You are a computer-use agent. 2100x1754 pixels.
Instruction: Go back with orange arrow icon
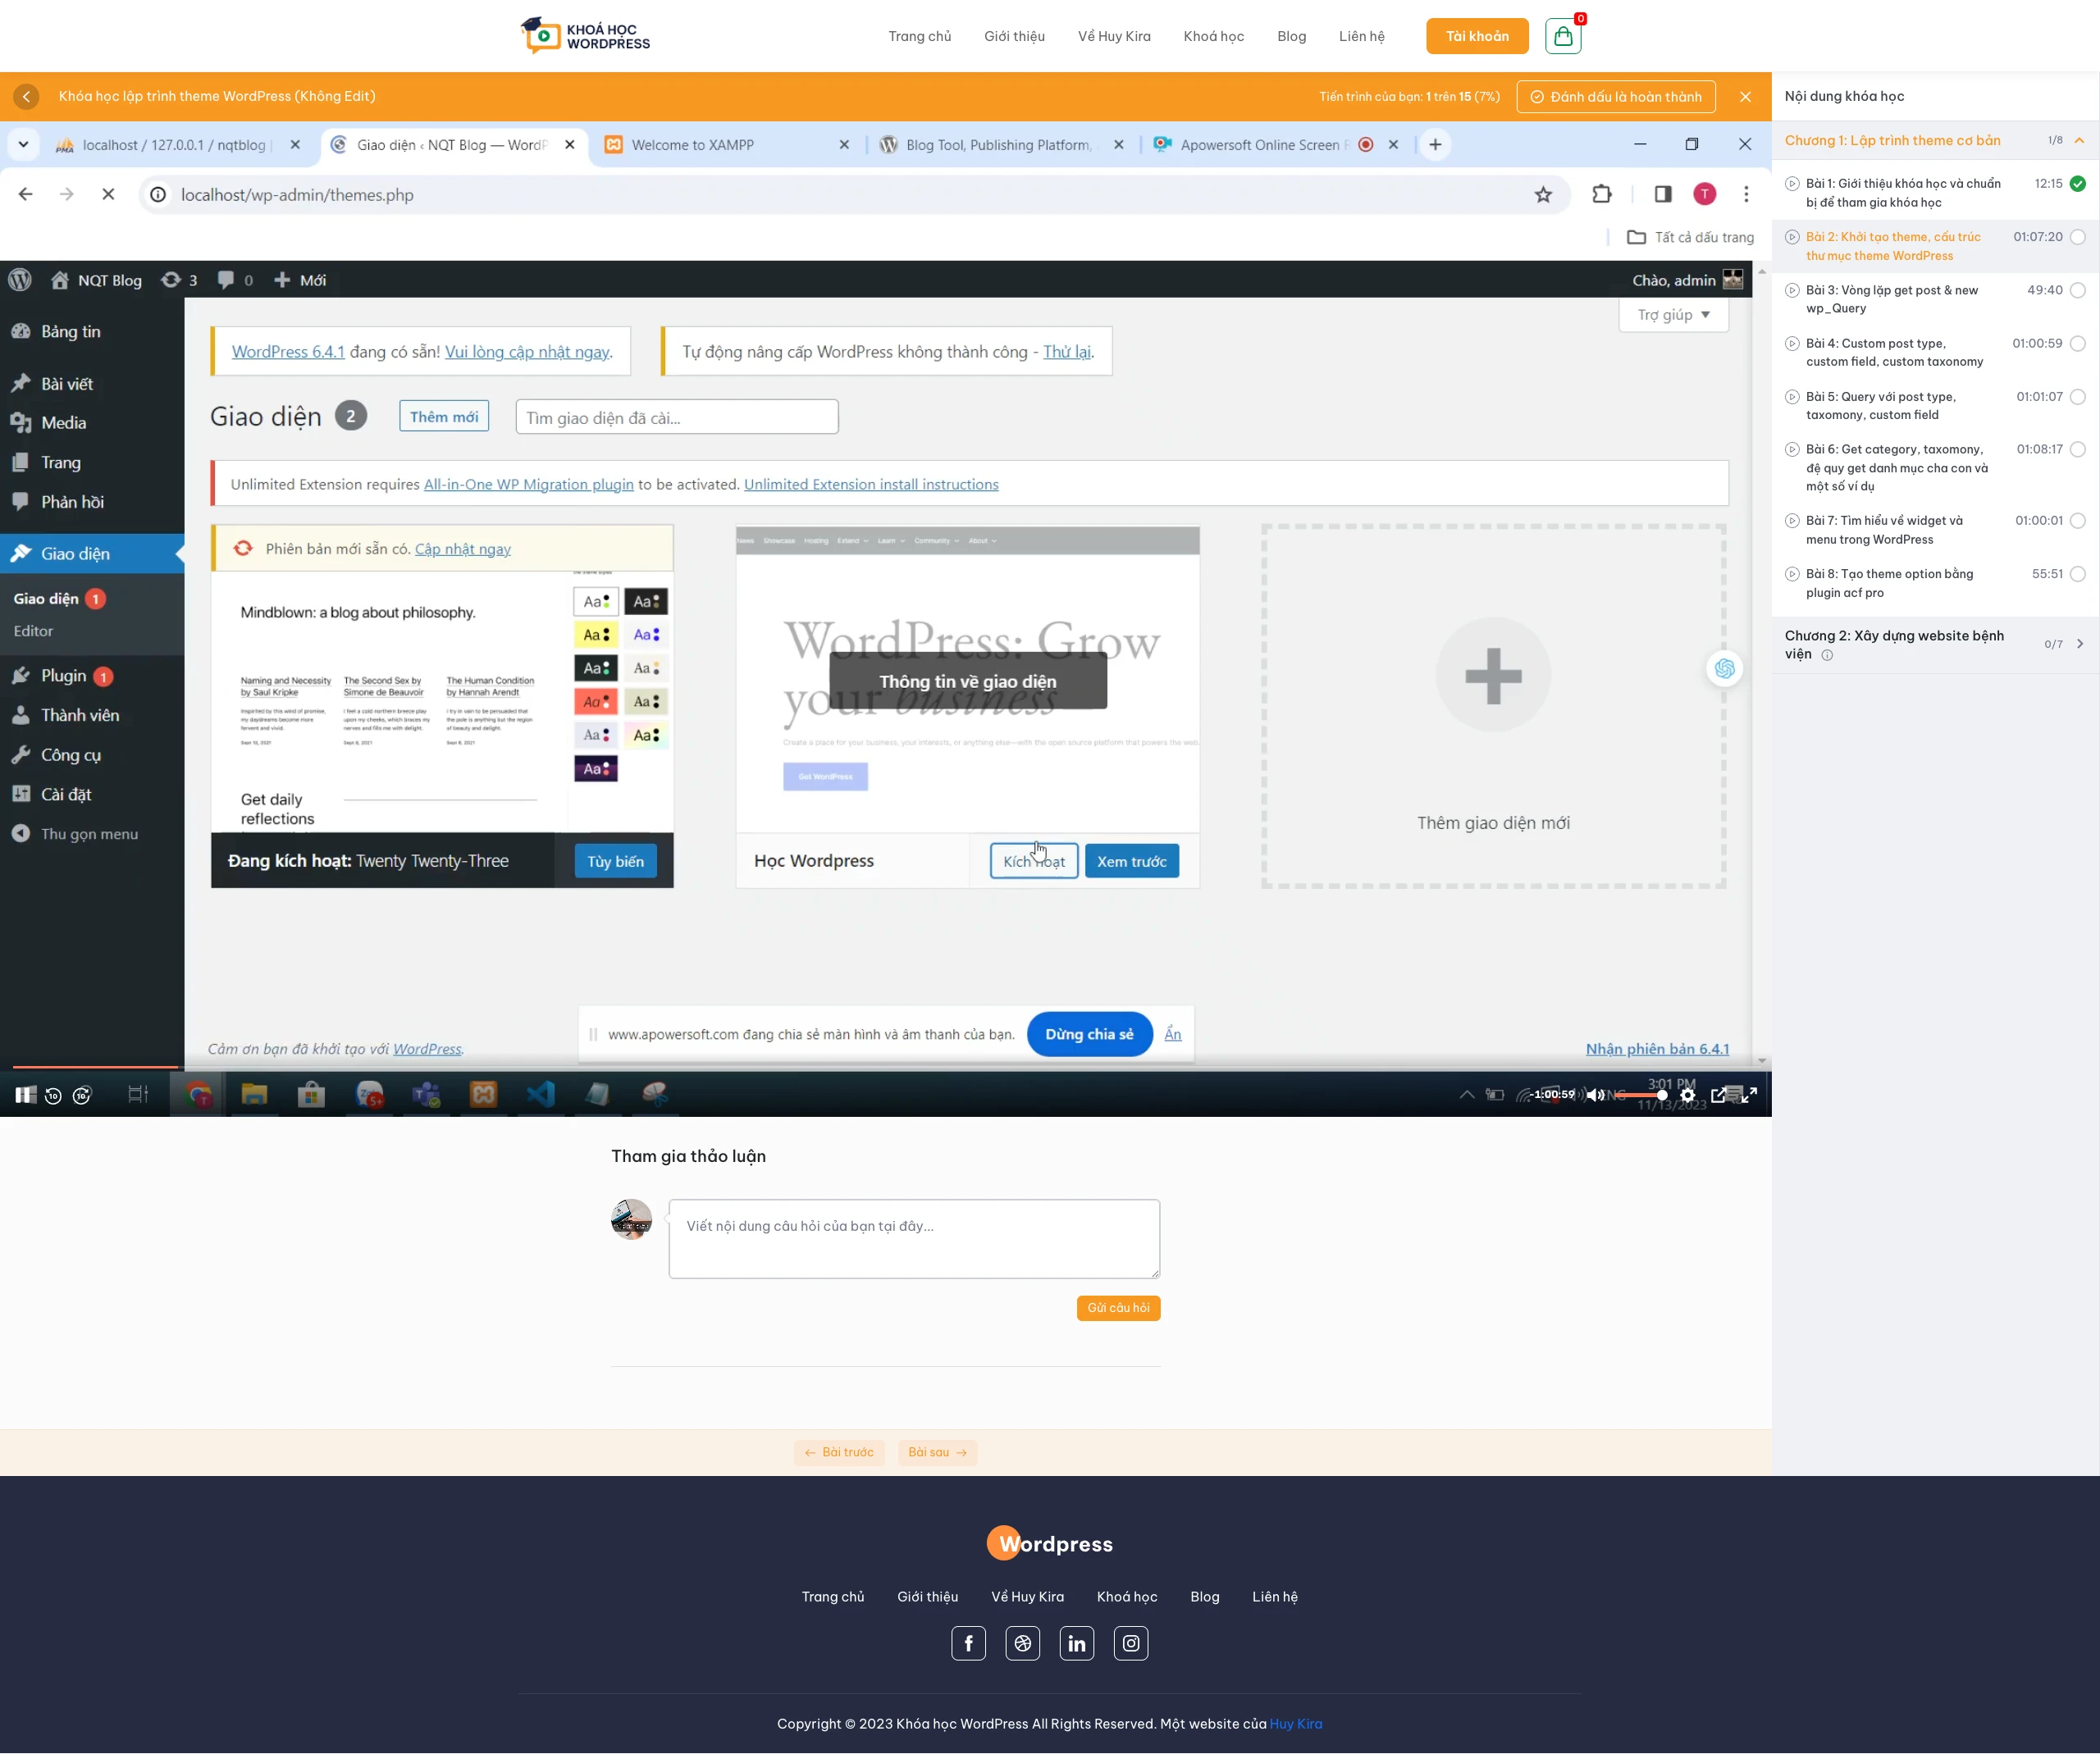point(27,96)
